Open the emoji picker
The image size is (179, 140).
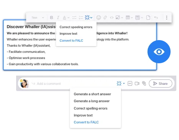[99, 17]
